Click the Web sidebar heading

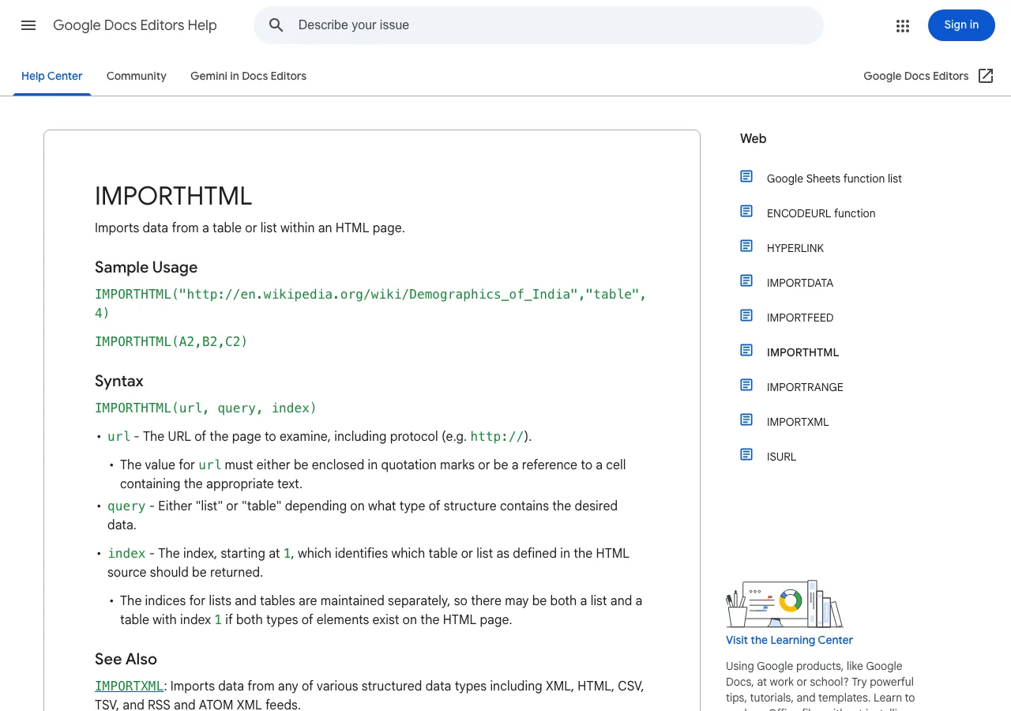point(753,138)
